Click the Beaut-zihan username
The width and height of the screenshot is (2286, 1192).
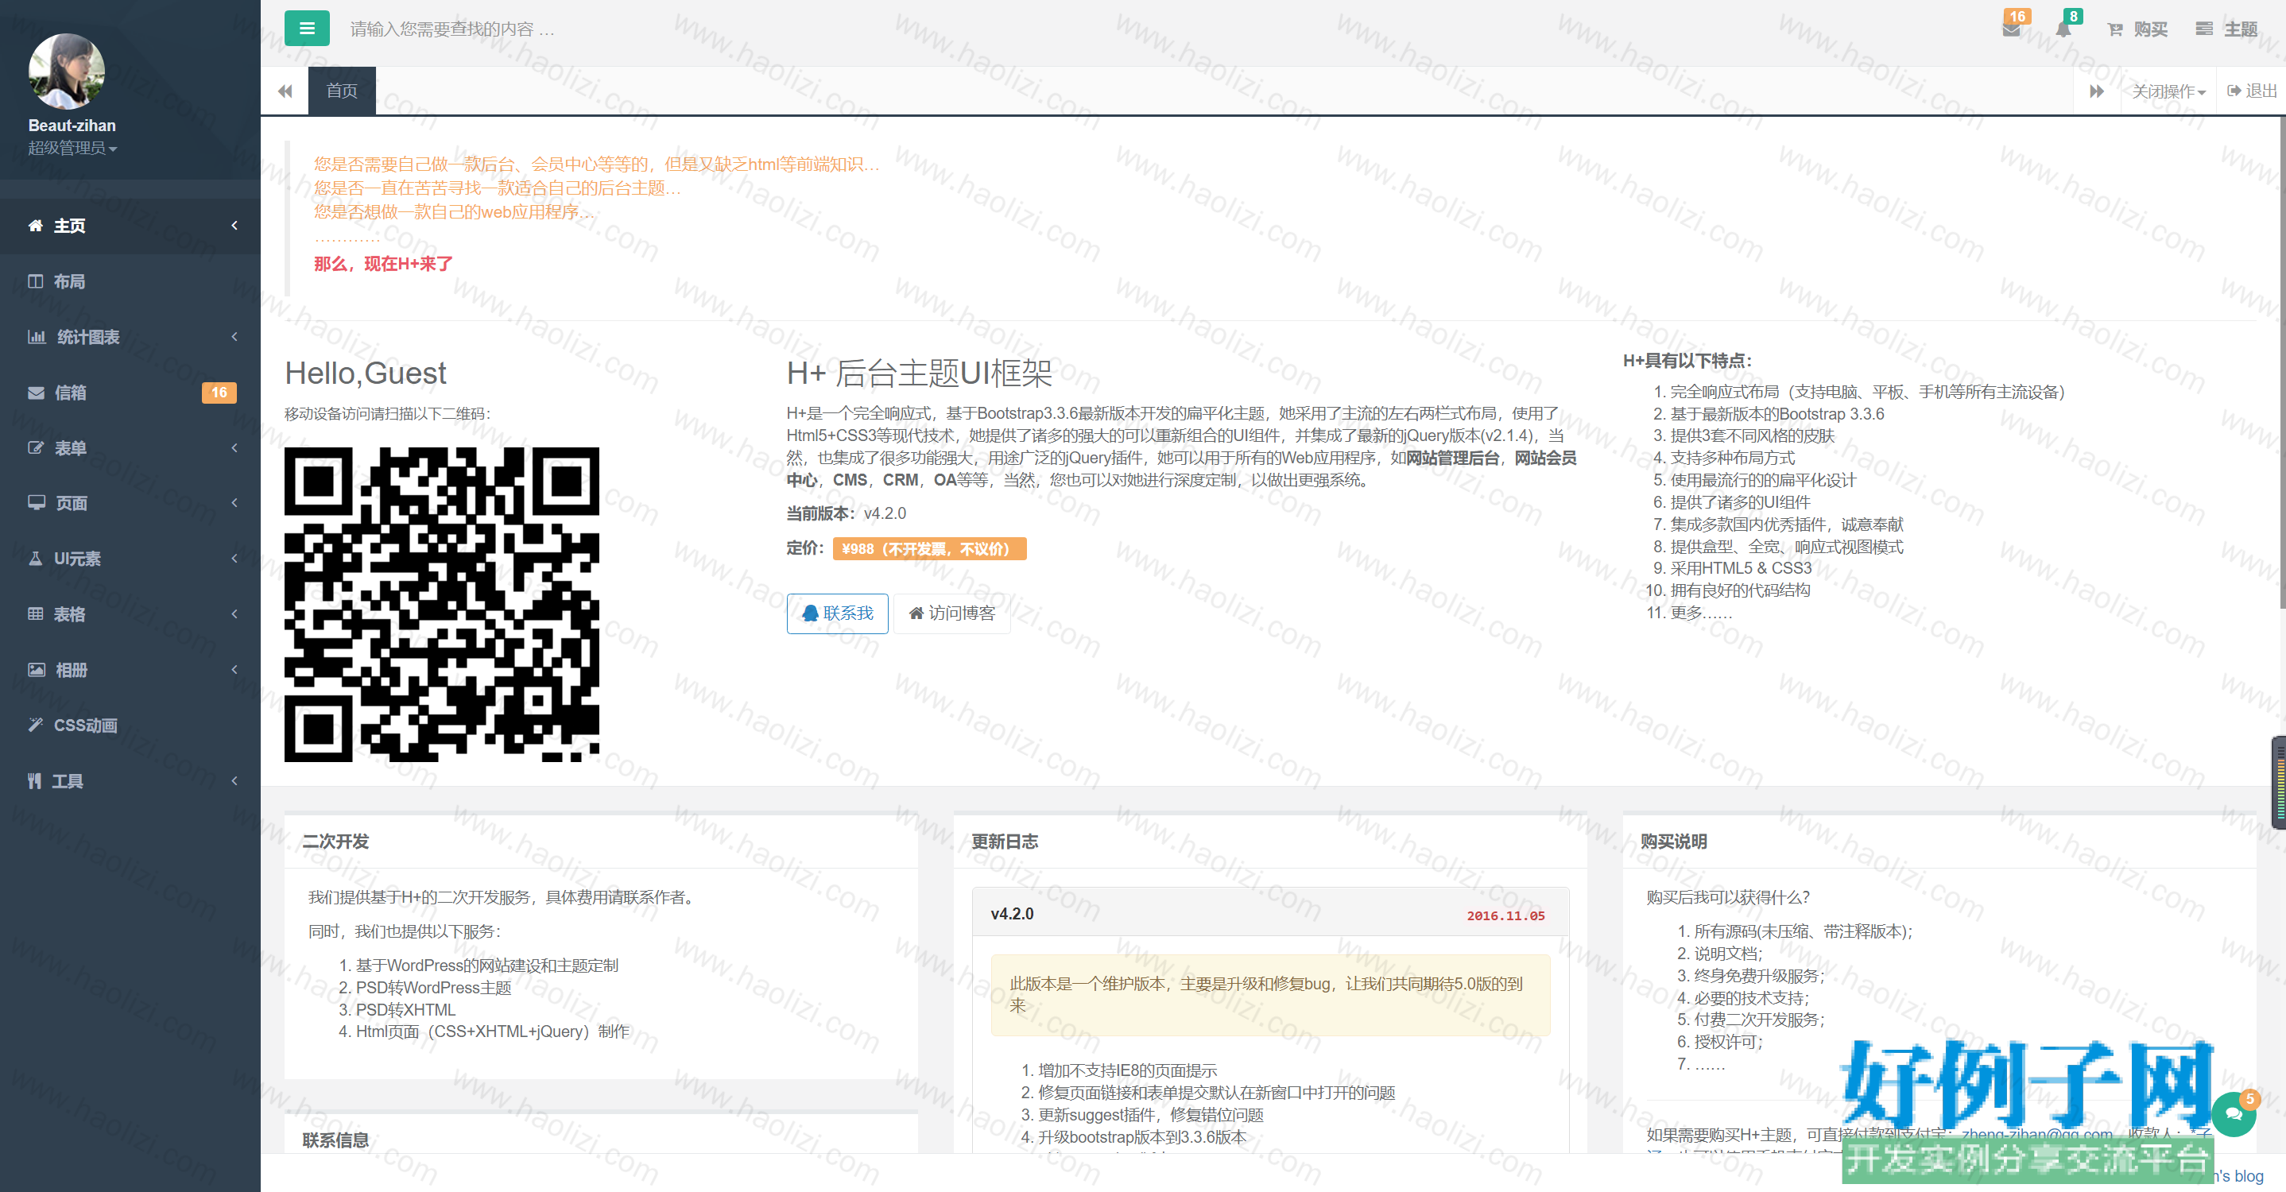click(72, 126)
